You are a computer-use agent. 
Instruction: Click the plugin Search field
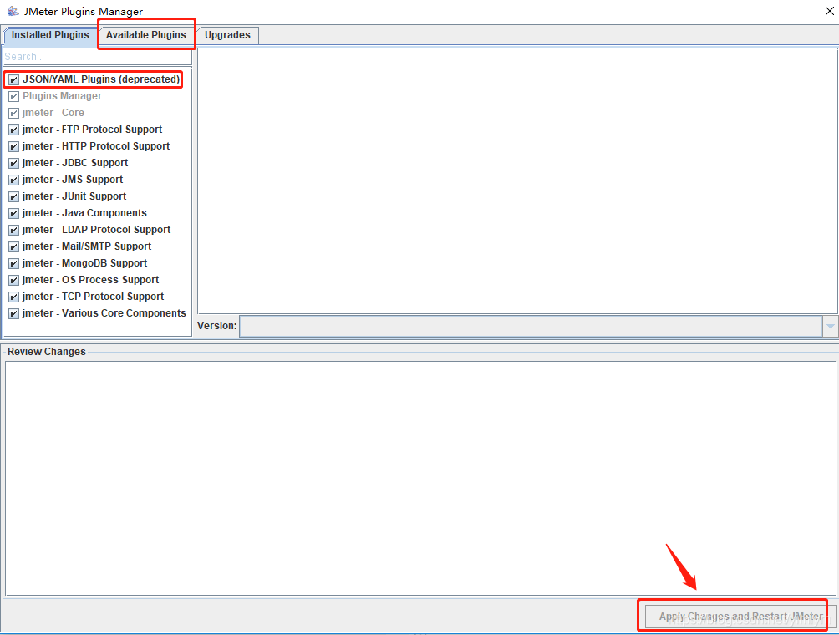(x=98, y=57)
